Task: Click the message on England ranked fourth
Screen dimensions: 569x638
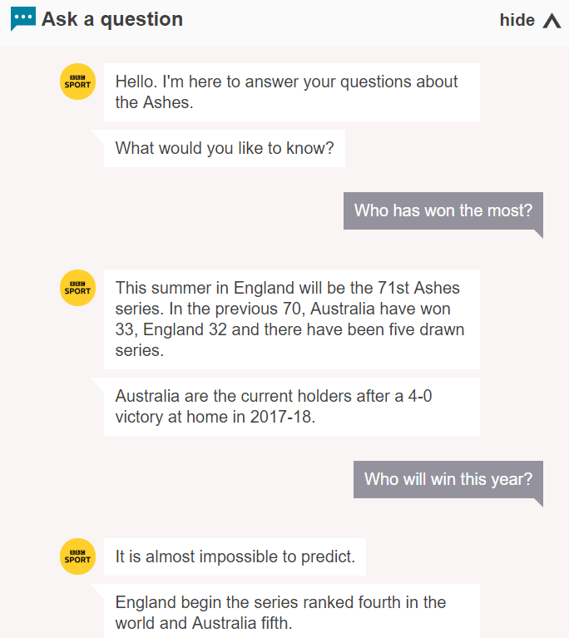Action: (291, 611)
